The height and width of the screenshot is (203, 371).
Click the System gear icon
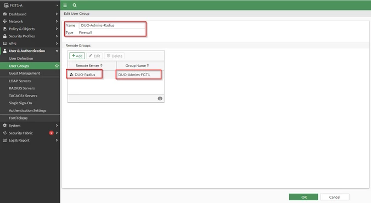coord(4,126)
